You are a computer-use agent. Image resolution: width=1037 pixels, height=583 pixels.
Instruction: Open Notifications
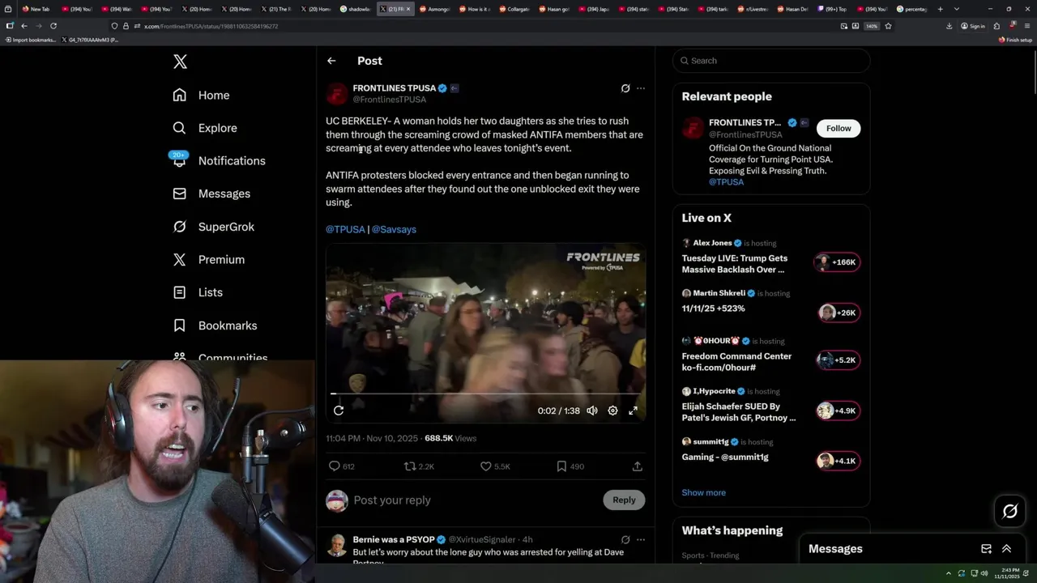coord(219,160)
